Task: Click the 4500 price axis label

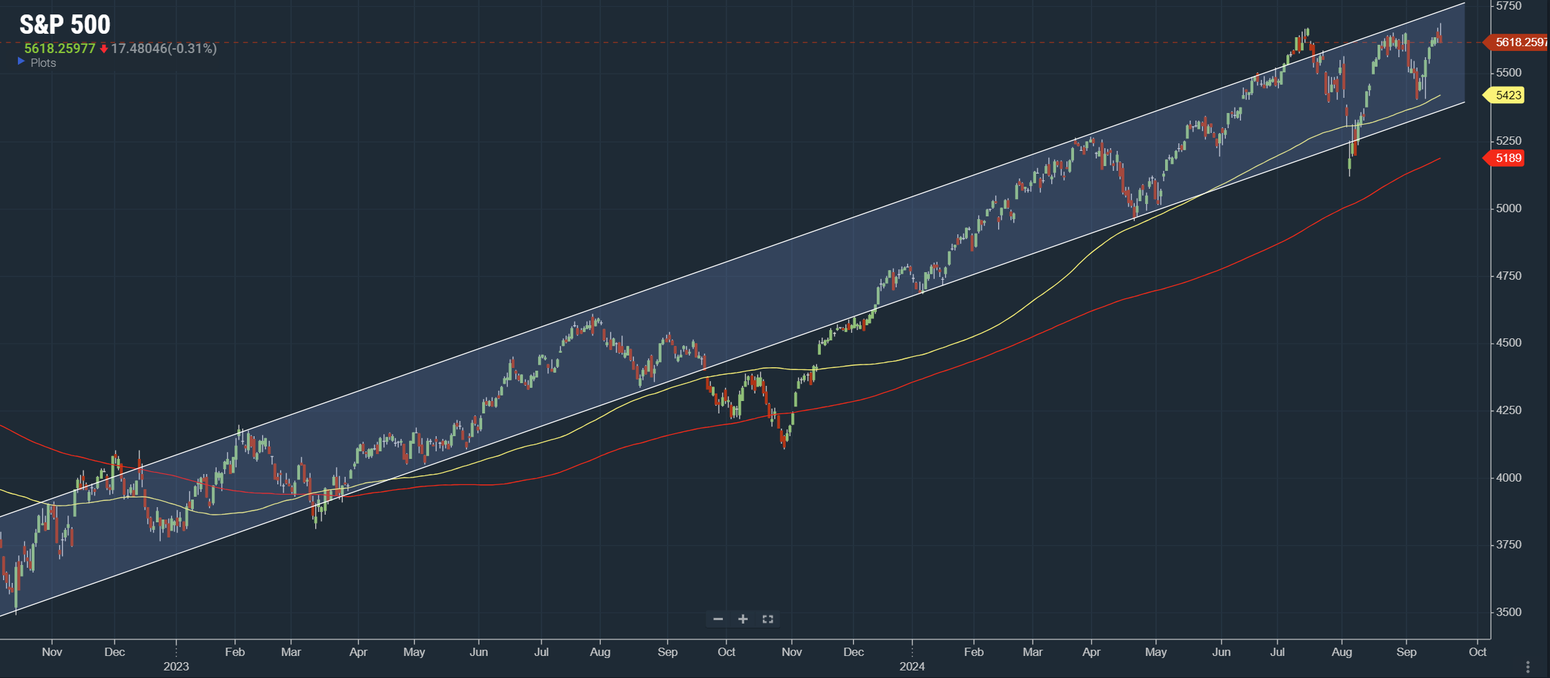Action: [1509, 342]
